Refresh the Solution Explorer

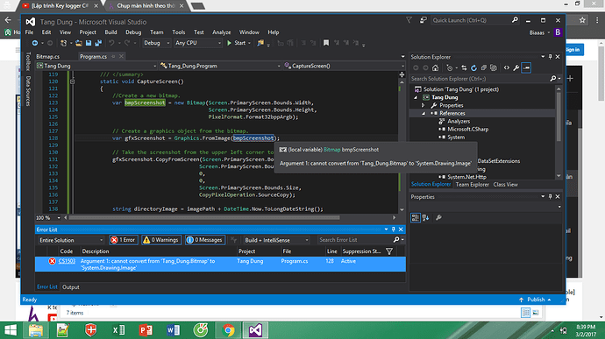(x=473, y=67)
